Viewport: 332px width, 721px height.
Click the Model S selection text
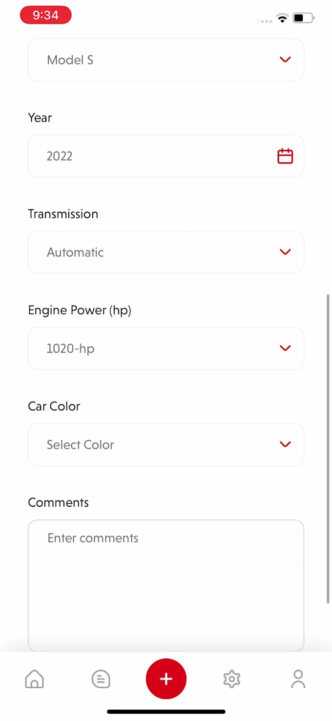[70, 60]
